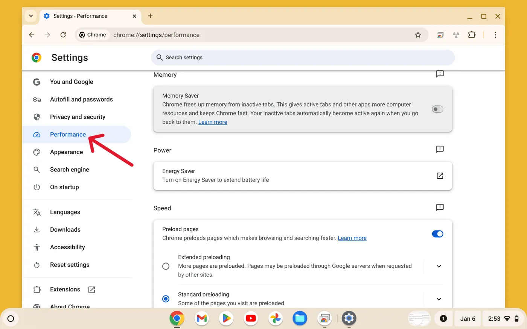Open the Extensions puzzle icon in toolbar

pyautogui.click(x=472, y=35)
